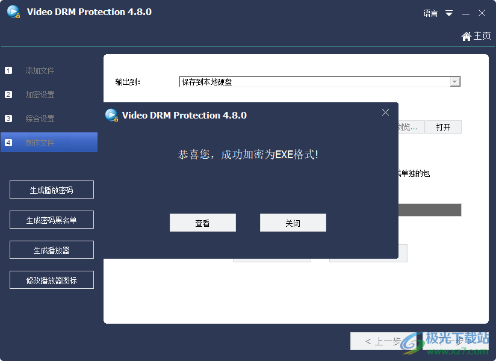Select step 1 添加文件
The image size is (496, 361).
click(40, 70)
